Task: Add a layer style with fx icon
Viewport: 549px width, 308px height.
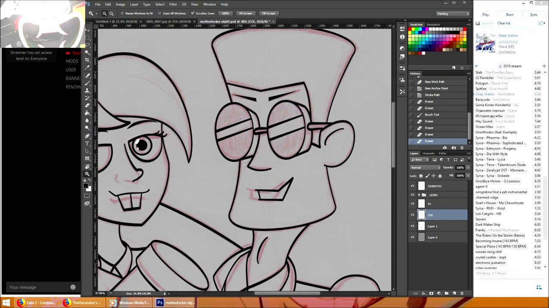Action: point(424,293)
